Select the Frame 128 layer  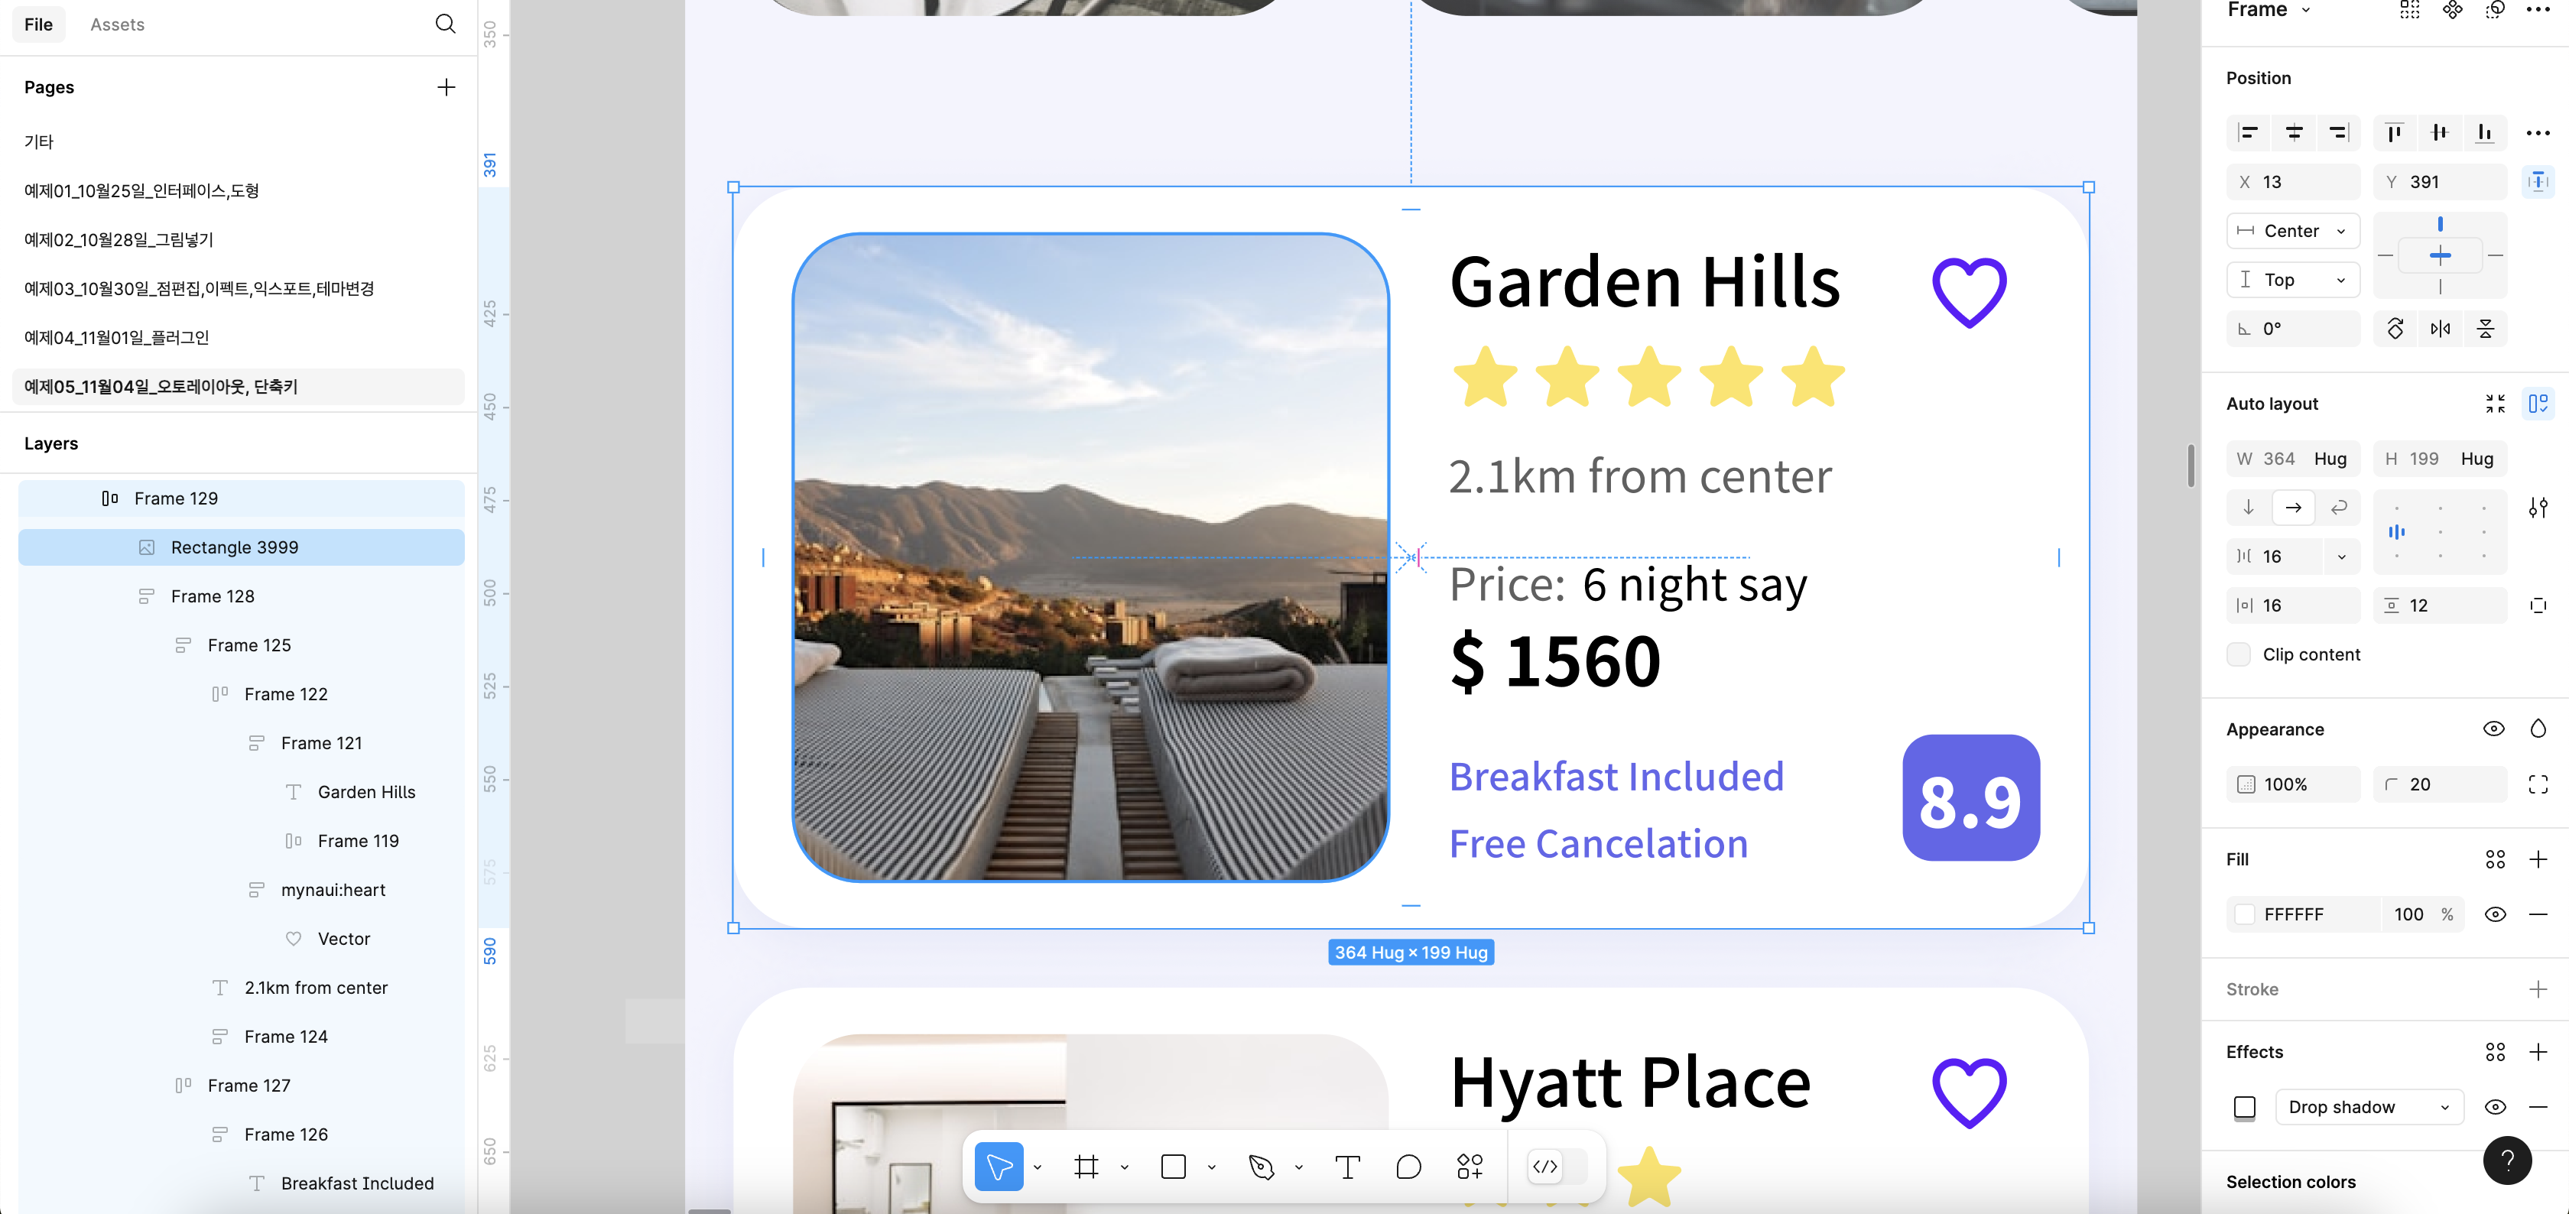(x=213, y=596)
